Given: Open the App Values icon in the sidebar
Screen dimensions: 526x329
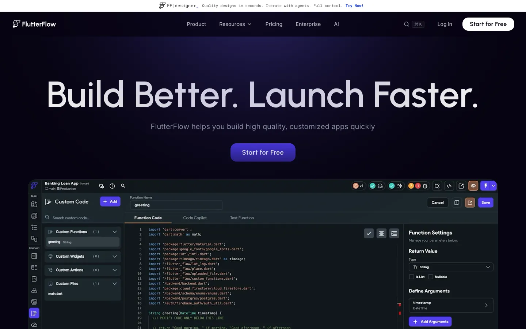Looking at the screenshot, I should pyautogui.click(x=34, y=279).
